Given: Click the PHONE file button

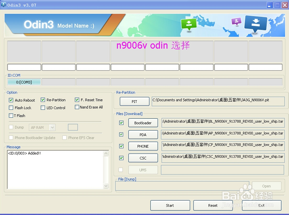Looking at the screenshot, I should click(x=143, y=146).
